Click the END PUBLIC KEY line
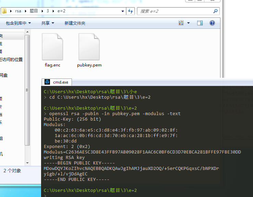This screenshot has width=253, height=197. click(x=76, y=180)
